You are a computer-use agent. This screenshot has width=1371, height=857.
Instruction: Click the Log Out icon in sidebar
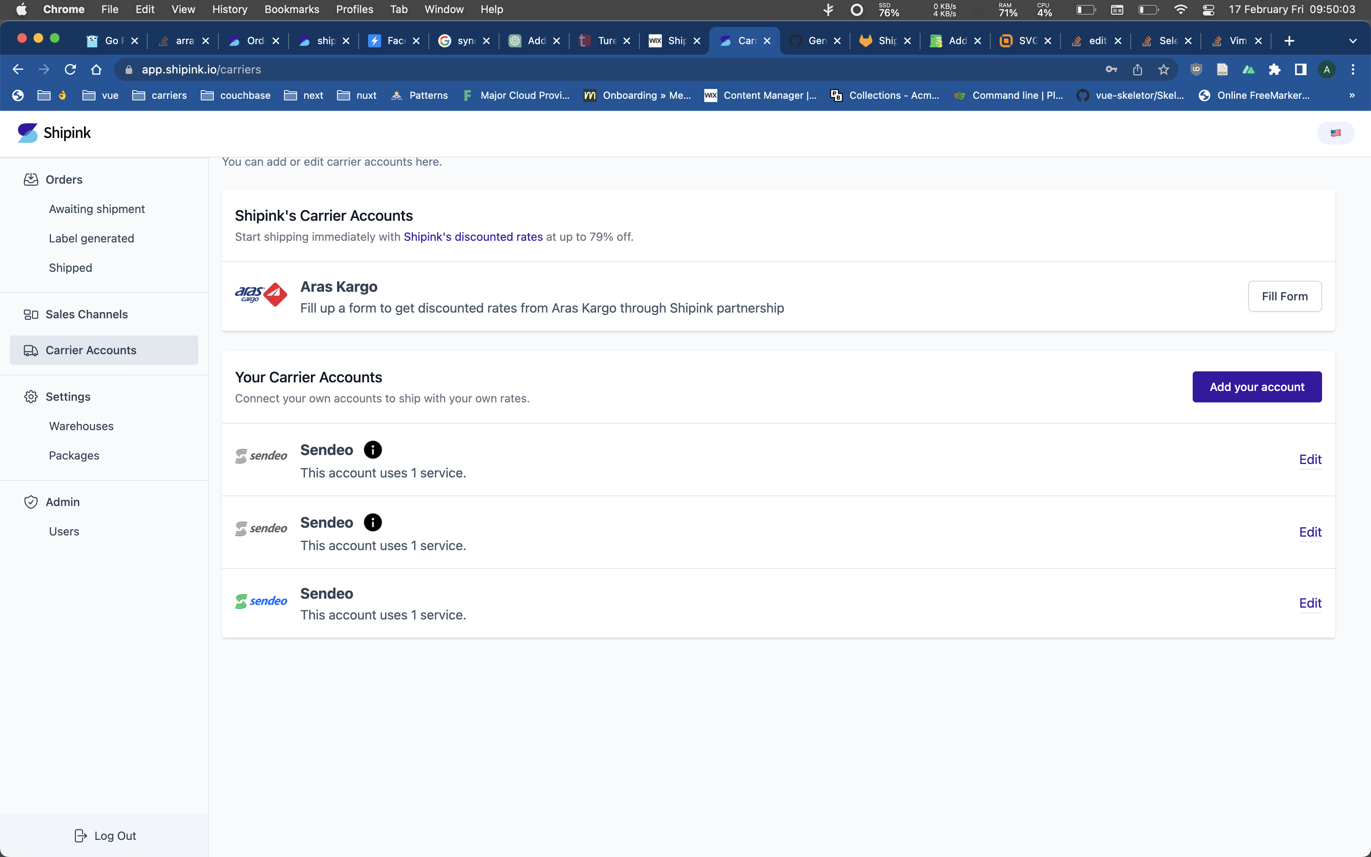(80, 835)
